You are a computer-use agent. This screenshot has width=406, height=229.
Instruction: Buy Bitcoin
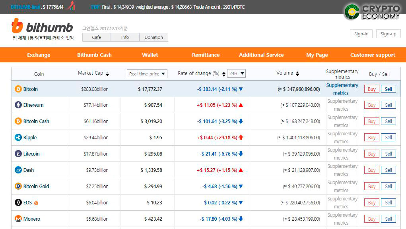point(371,89)
